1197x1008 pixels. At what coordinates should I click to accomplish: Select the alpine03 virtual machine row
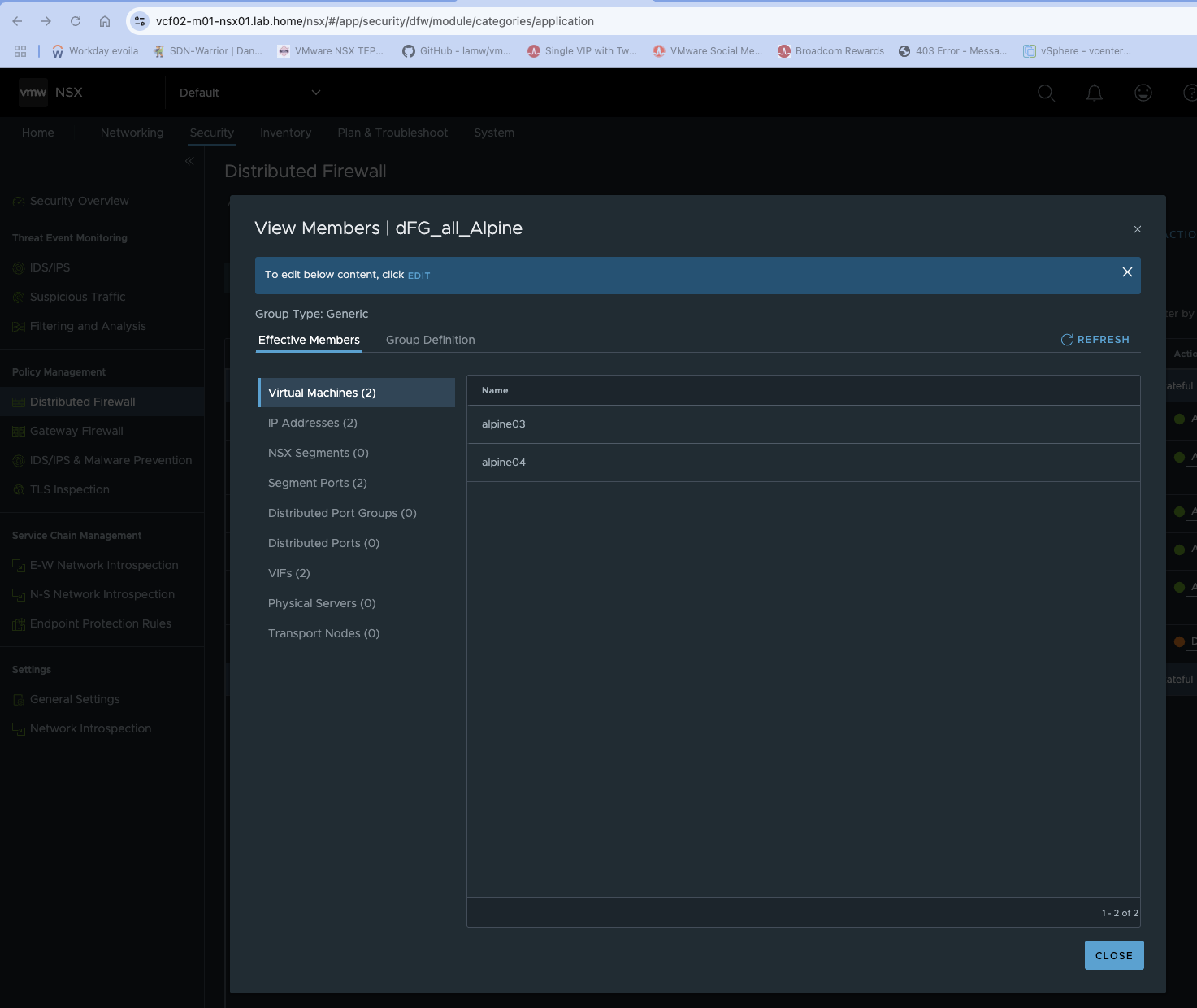pyautogui.click(x=504, y=424)
